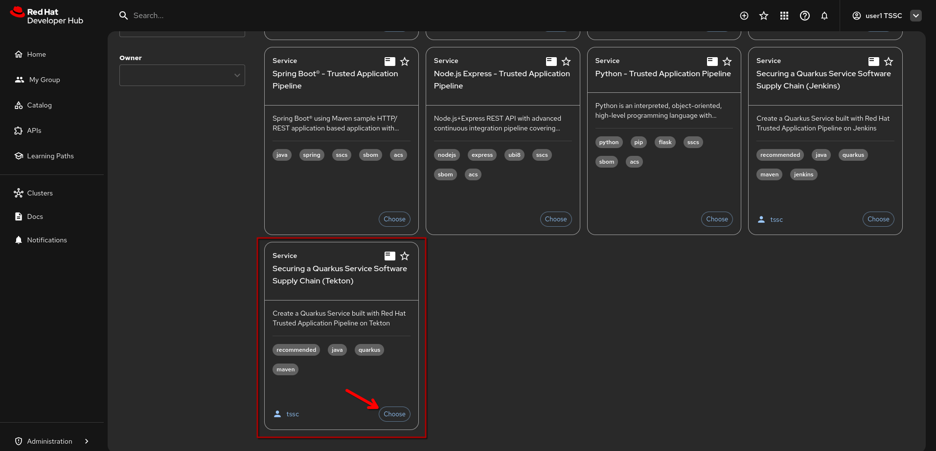Click tssc owner link on Jenkins card
The height and width of the screenshot is (451, 936).
(x=776, y=220)
